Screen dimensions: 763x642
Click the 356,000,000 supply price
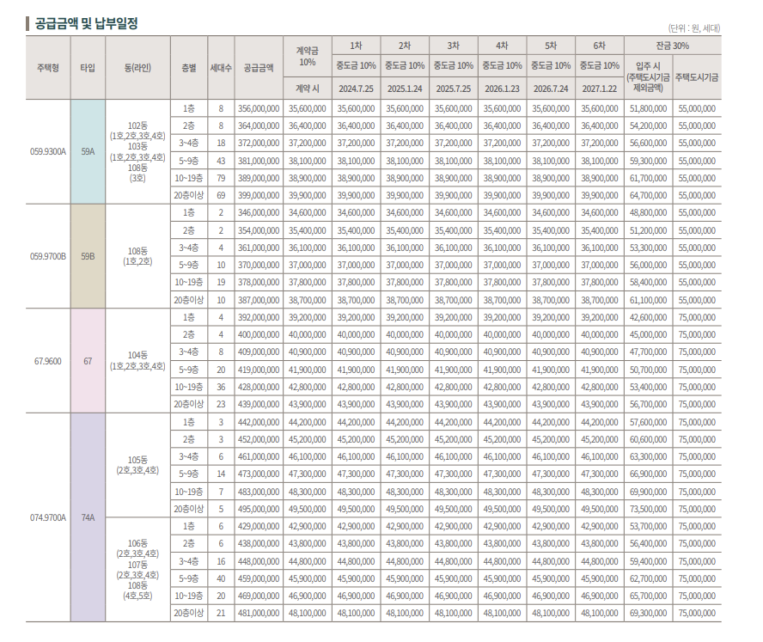pyautogui.click(x=259, y=108)
